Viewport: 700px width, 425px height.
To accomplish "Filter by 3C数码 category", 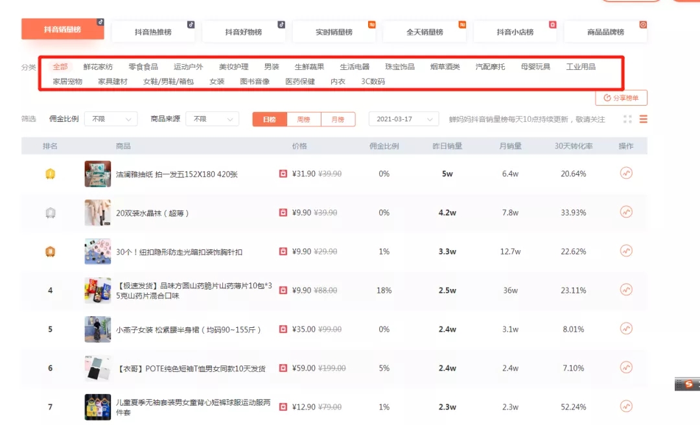I will (x=373, y=81).
